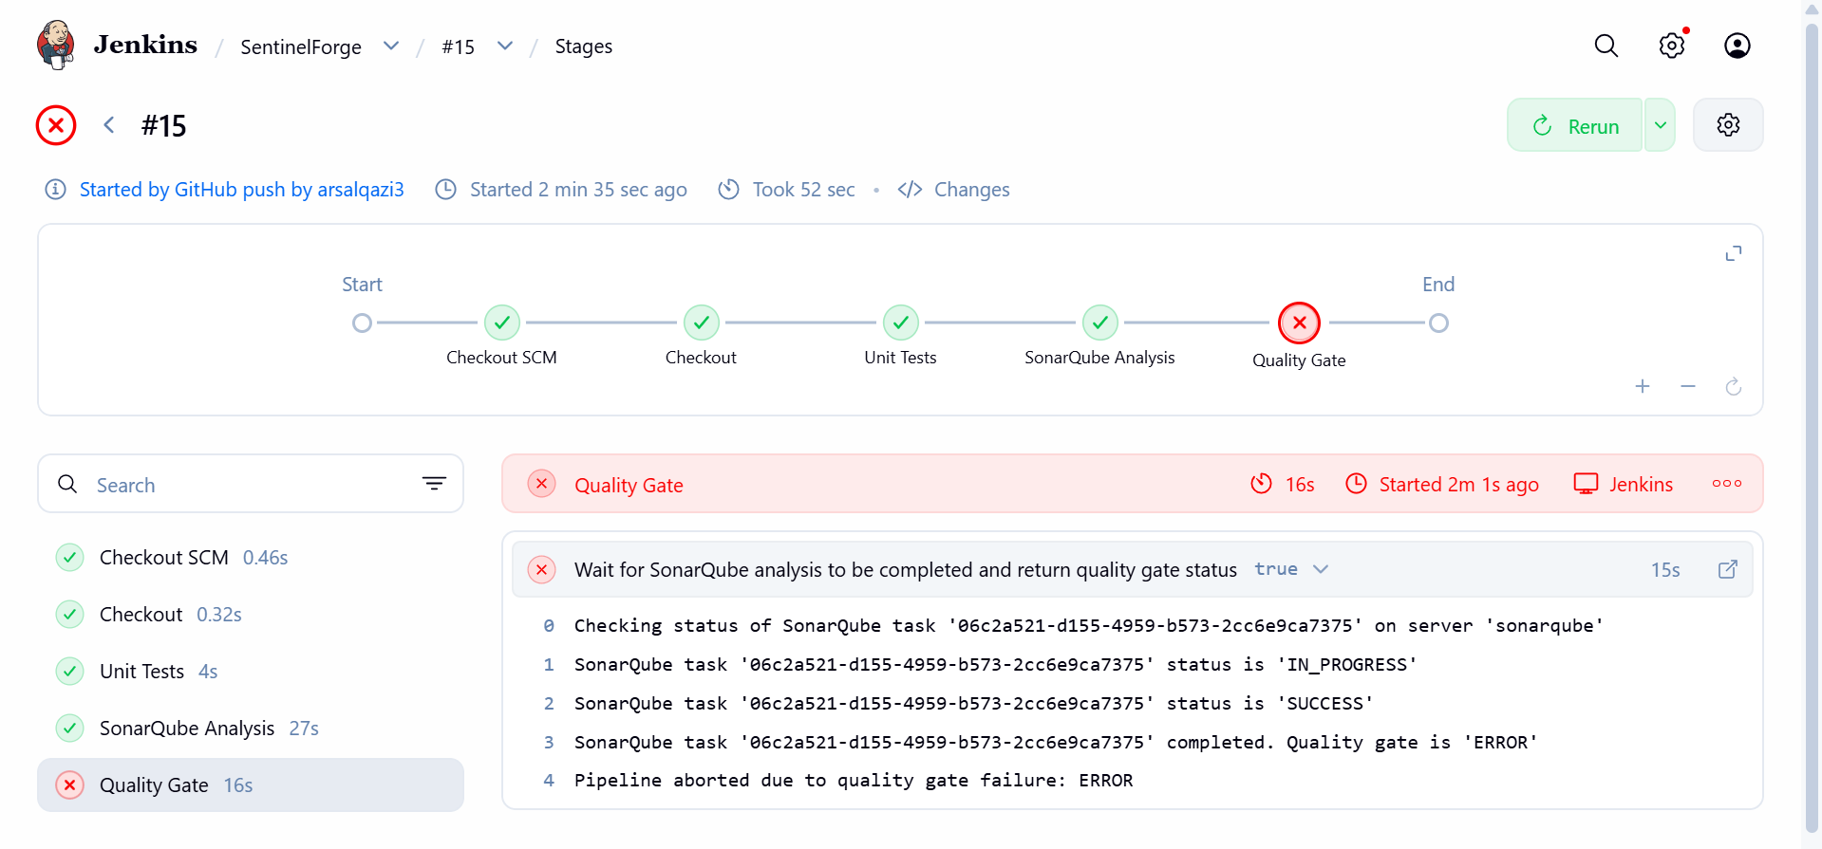Open Manage Jenkins gear with red dot
The height and width of the screenshot is (849, 1822).
click(1672, 46)
